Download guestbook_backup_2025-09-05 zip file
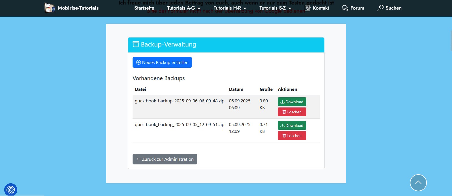This screenshot has height=196, width=452. pyautogui.click(x=292, y=125)
